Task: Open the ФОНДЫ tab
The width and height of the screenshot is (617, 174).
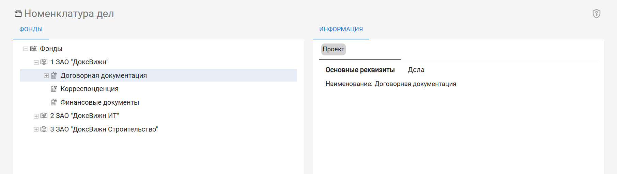Action: pyautogui.click(x=31, y=29)
